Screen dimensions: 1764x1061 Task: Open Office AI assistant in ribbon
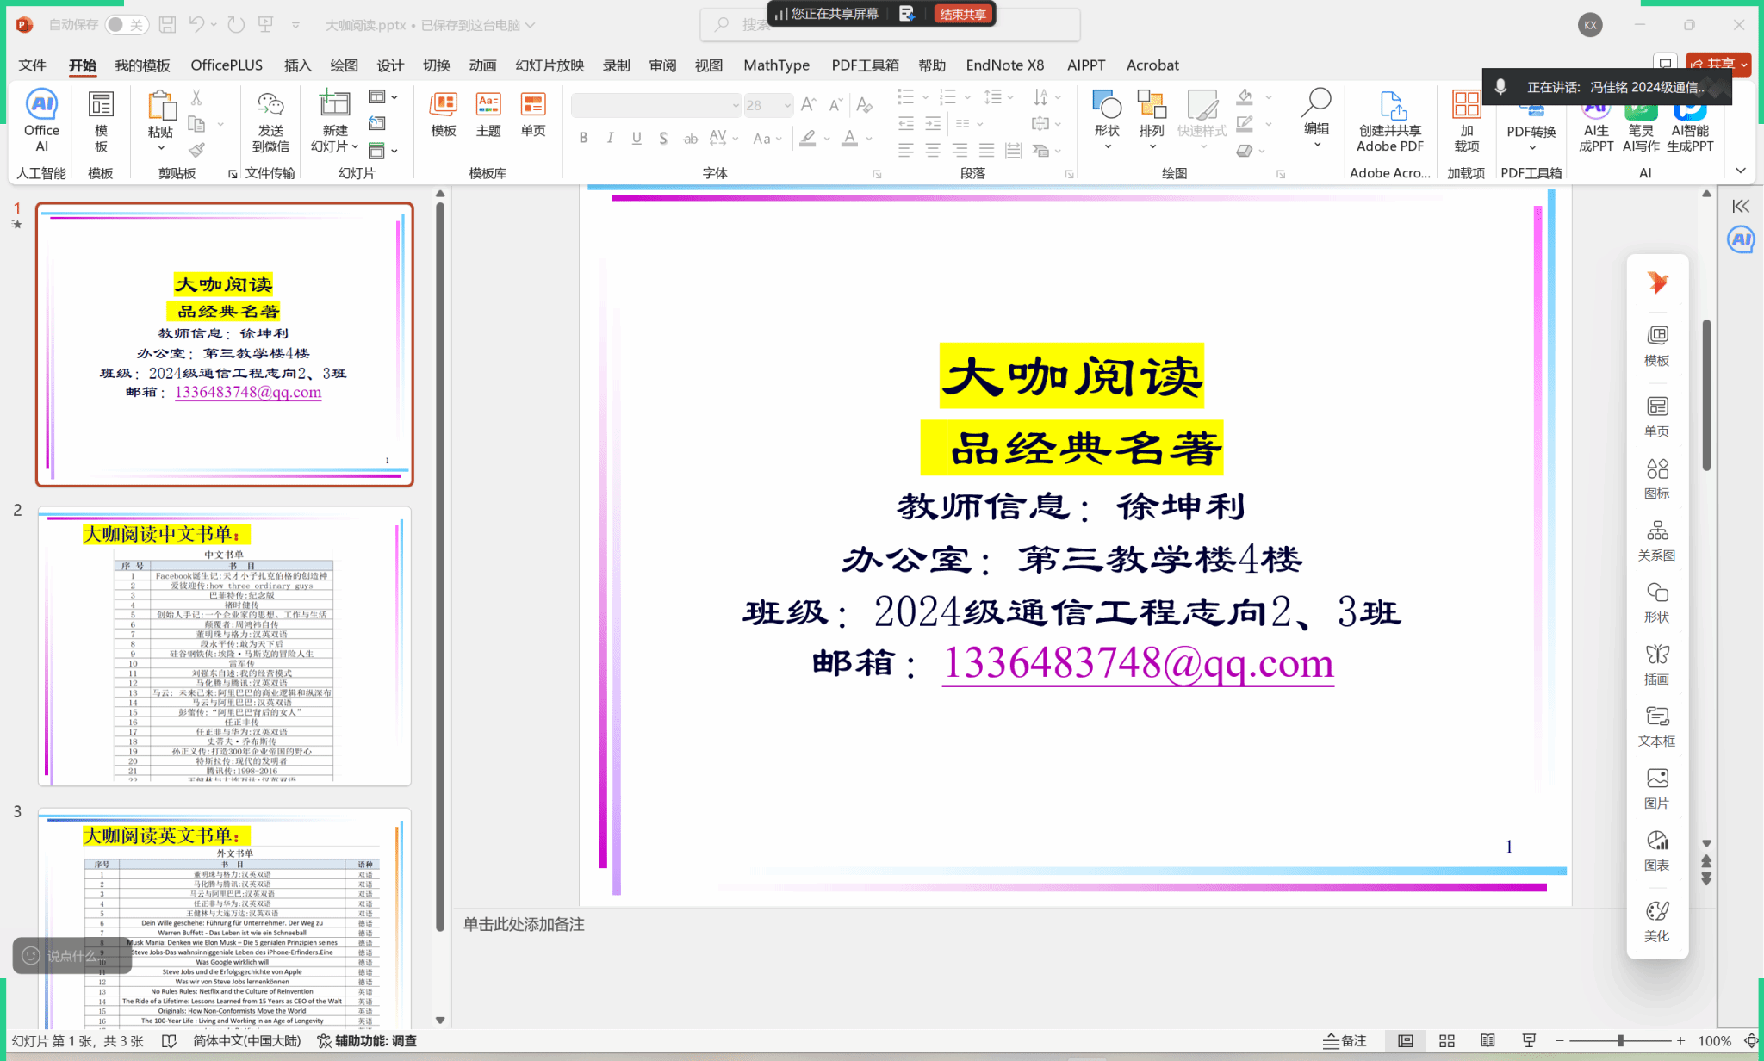point(41,121)
